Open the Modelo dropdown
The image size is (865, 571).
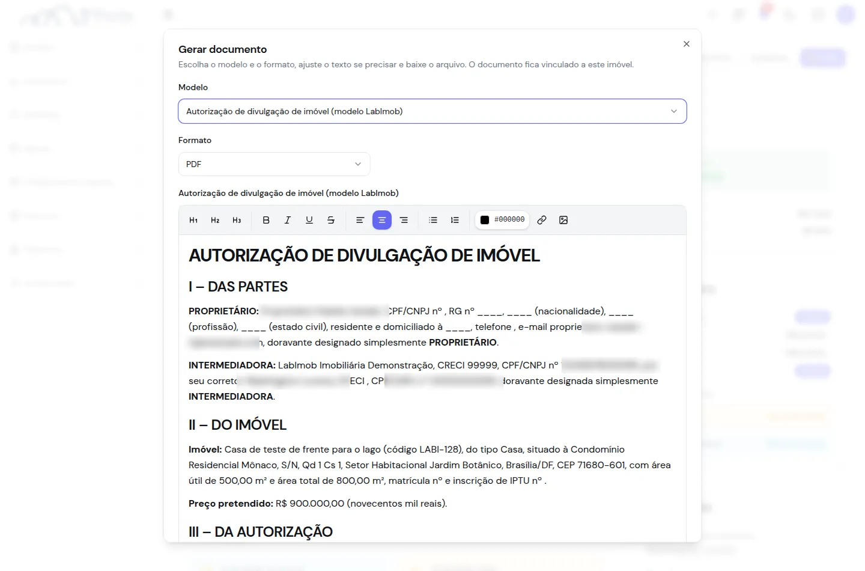pyautogui.click(x=432, y=111)
